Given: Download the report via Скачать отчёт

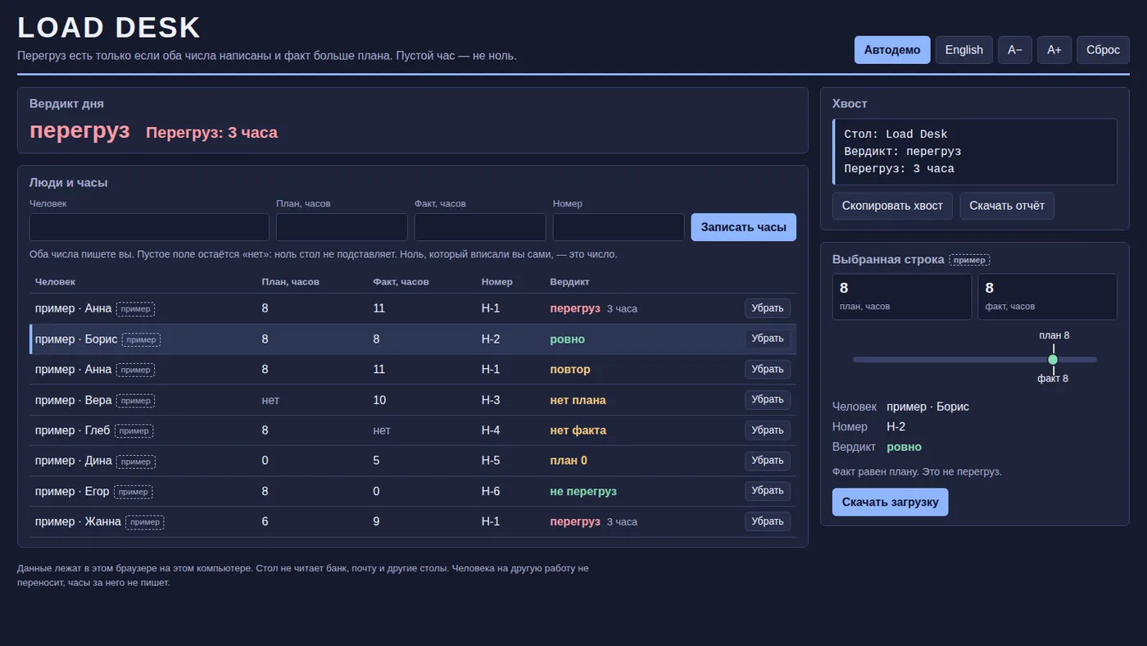Looking at the screenshot, I should pyautogui.click(x=1007, y=206).
